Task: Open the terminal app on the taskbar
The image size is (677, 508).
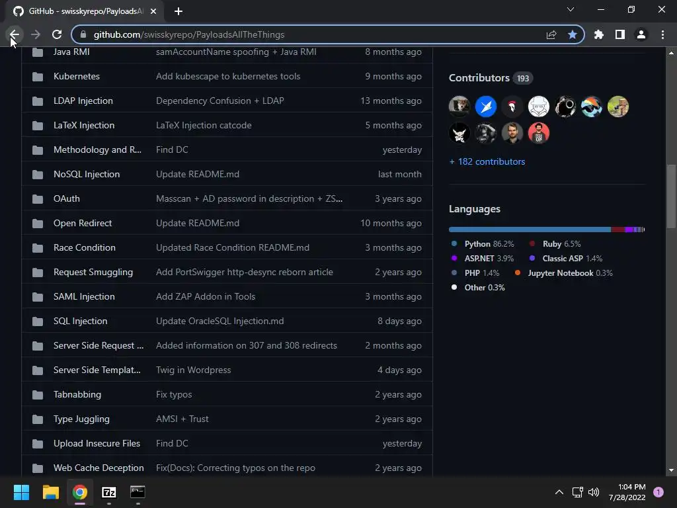Action: pyautogui.click(x=138, y=492)
